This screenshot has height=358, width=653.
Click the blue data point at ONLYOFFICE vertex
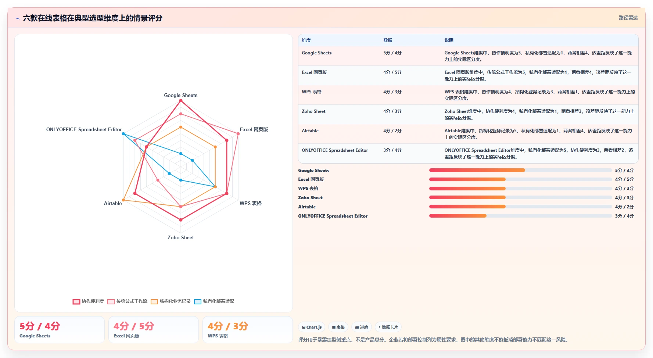(123, 134)
